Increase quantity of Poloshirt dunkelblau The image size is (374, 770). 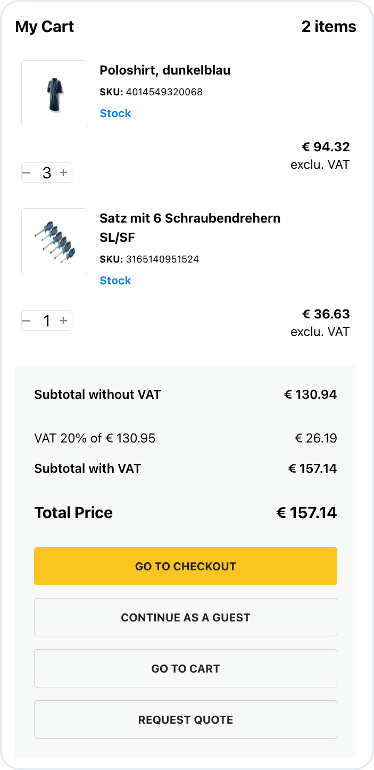click(x=63, y=173)
